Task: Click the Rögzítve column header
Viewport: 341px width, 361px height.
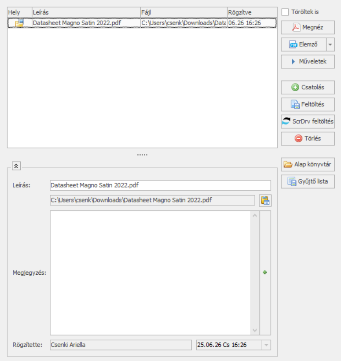Action: coord(252,12)
